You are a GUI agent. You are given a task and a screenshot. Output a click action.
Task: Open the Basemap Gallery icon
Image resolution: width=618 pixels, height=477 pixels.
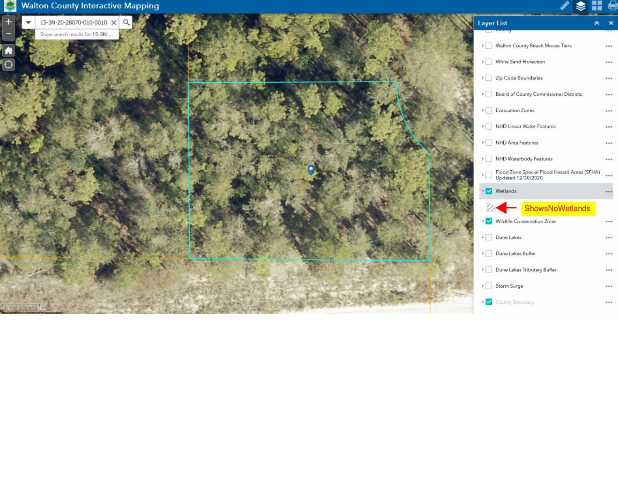point(596,6)
